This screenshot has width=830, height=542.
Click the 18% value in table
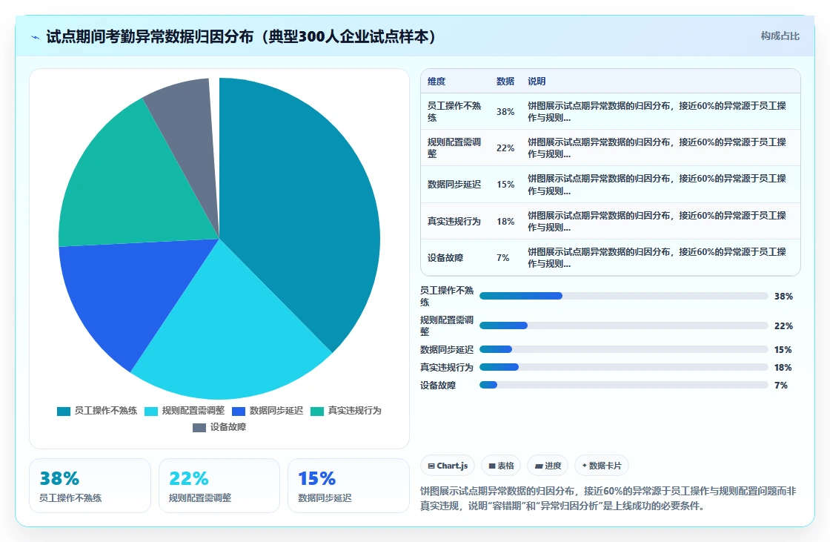tap(505, 222)
